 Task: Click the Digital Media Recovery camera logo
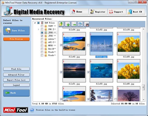pos(8,11)
